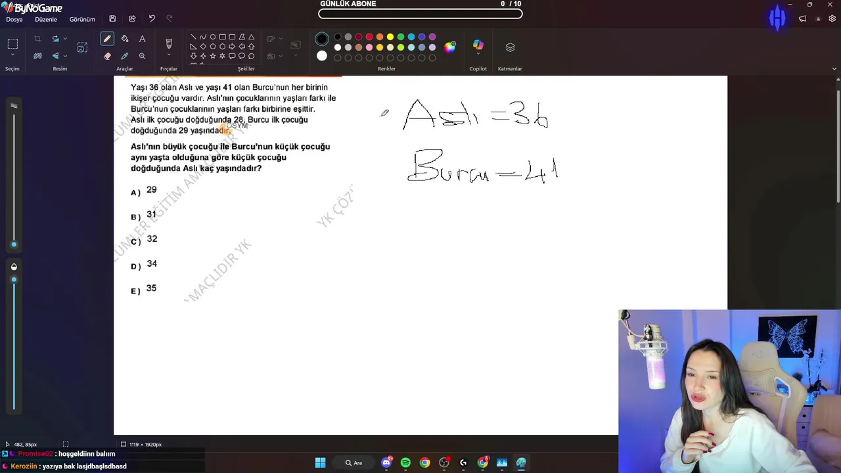Open the image creator tool in Resim
The width and height of the screenshot is (841, 473).
82,47
